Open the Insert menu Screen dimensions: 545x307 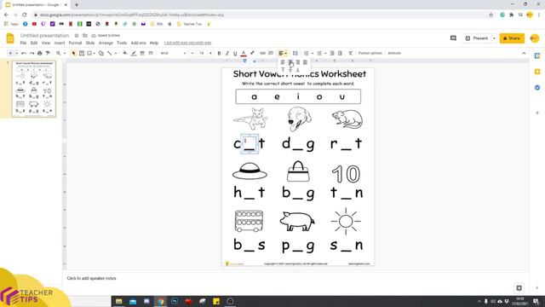pos(60,43)
